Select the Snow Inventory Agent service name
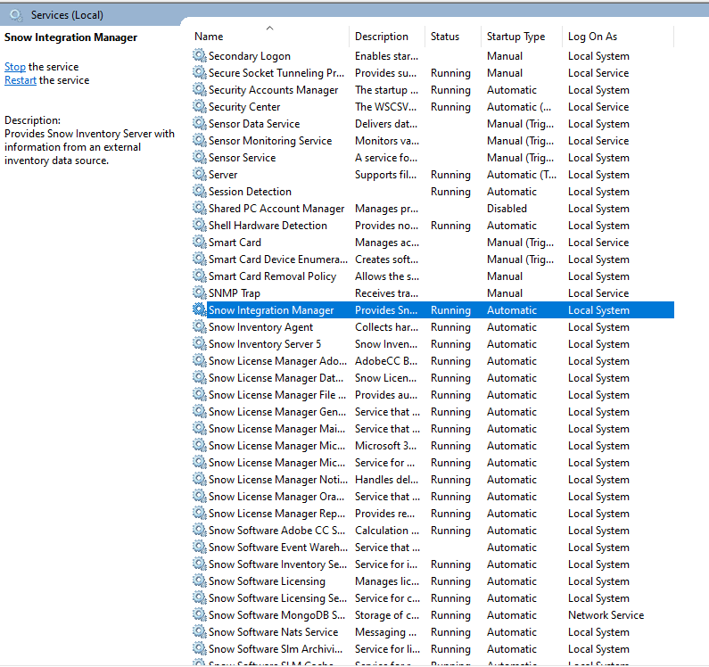The height and width of the screenshot is (667, 709). pyautogui.click(x=261, y=327)
